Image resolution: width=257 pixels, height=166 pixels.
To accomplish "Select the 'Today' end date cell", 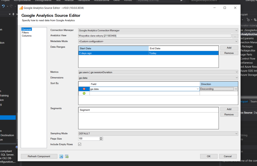I will [x=183, y=53].
